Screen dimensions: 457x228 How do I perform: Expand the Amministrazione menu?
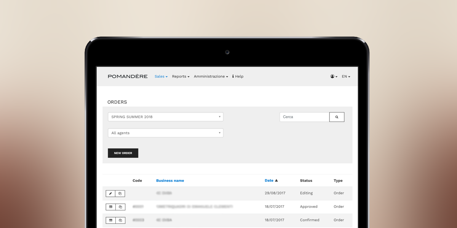(x=211, y=76)
